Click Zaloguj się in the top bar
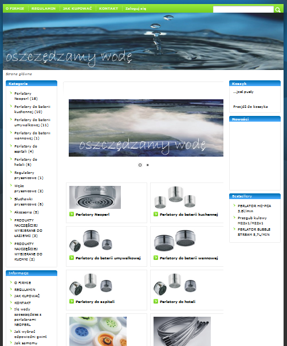 pos(136,9)
